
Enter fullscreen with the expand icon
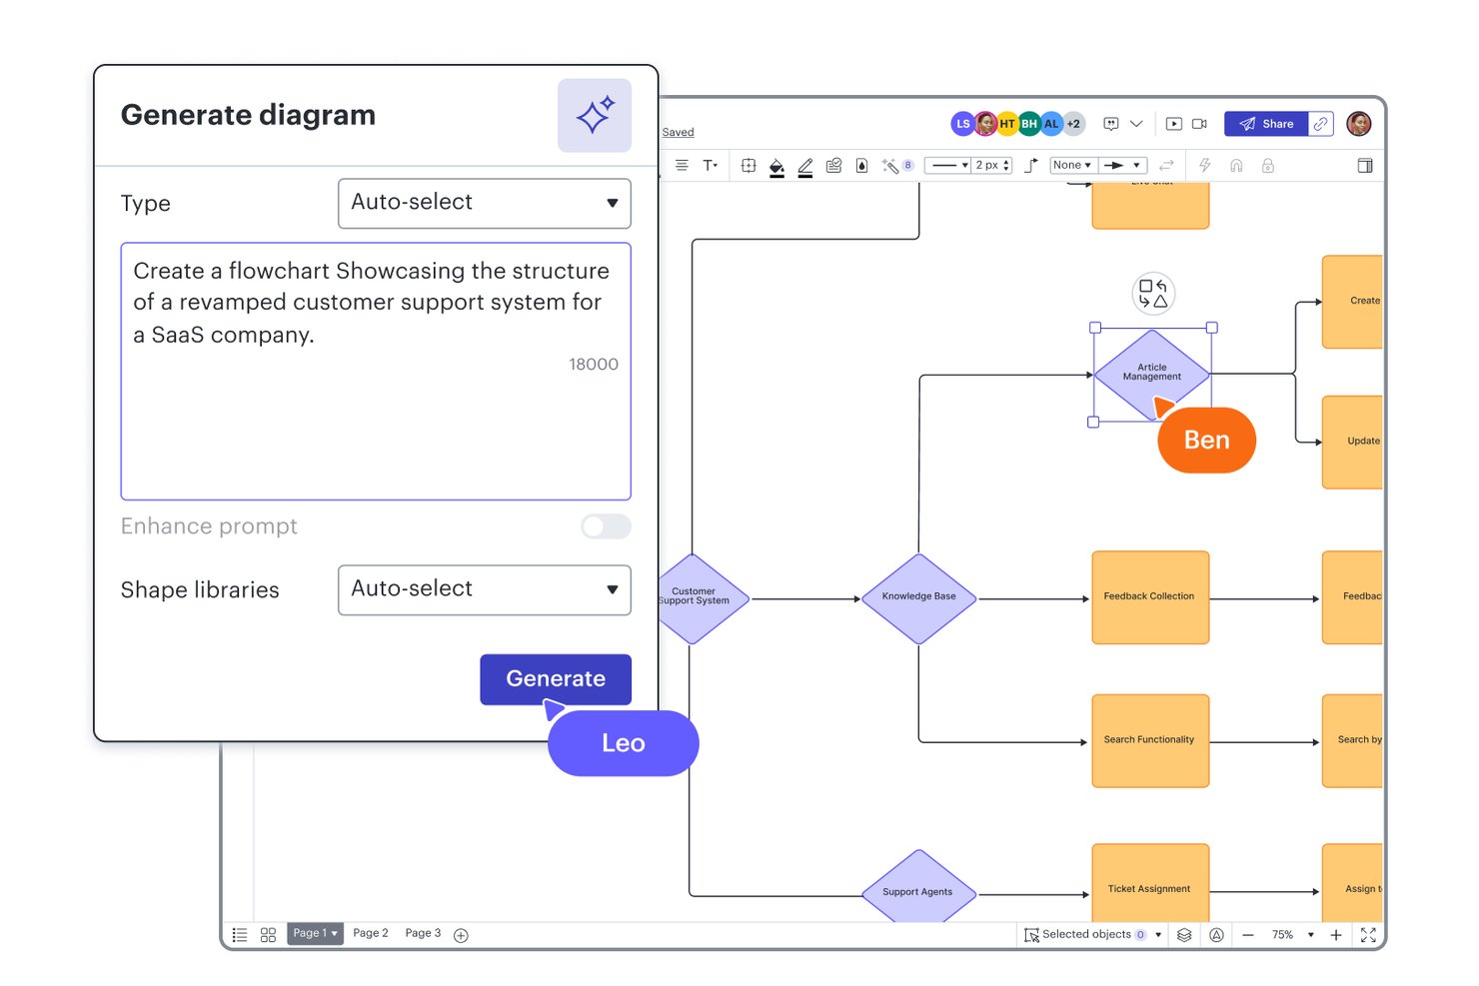pos(1368,935)
